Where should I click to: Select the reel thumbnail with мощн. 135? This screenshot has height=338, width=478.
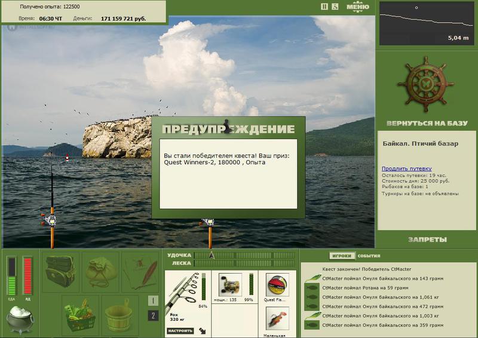coord(230,285)
